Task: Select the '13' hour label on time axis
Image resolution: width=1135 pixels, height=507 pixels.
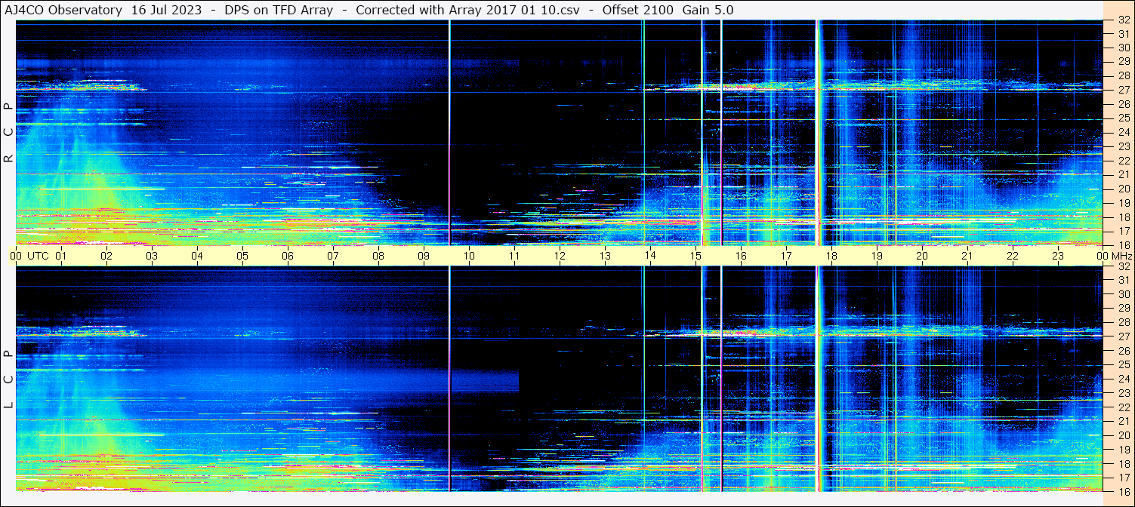Action: 605,256
